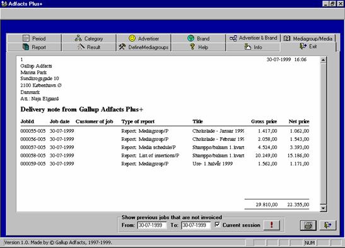Select job row 000059-005
Viewport: 345px width, 248px height.
pos(165,164)
